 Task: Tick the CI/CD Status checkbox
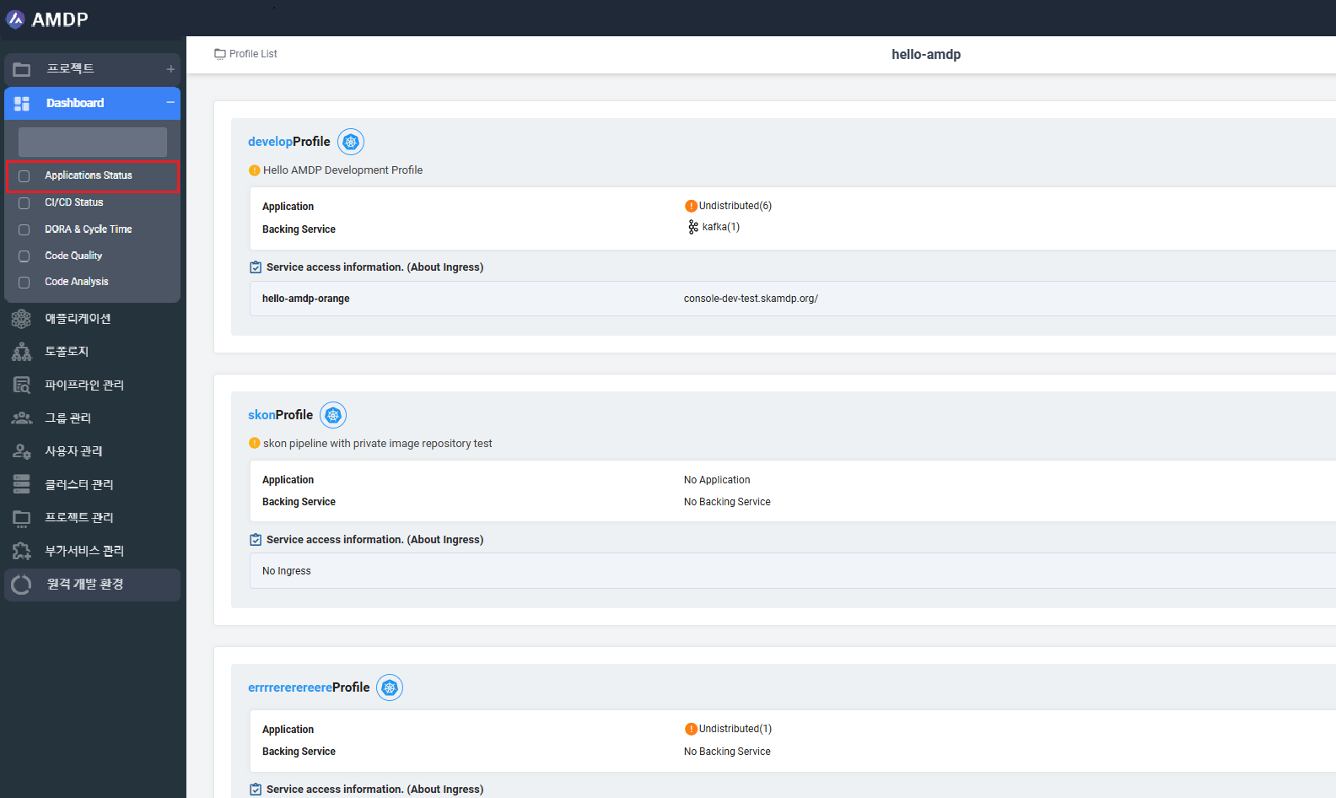(24, 203)
